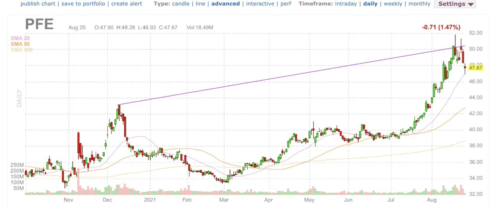The height and width of the screenshot is (209, 495).
Task: Click the Aug 25 date label
Action: pos(77,27)
